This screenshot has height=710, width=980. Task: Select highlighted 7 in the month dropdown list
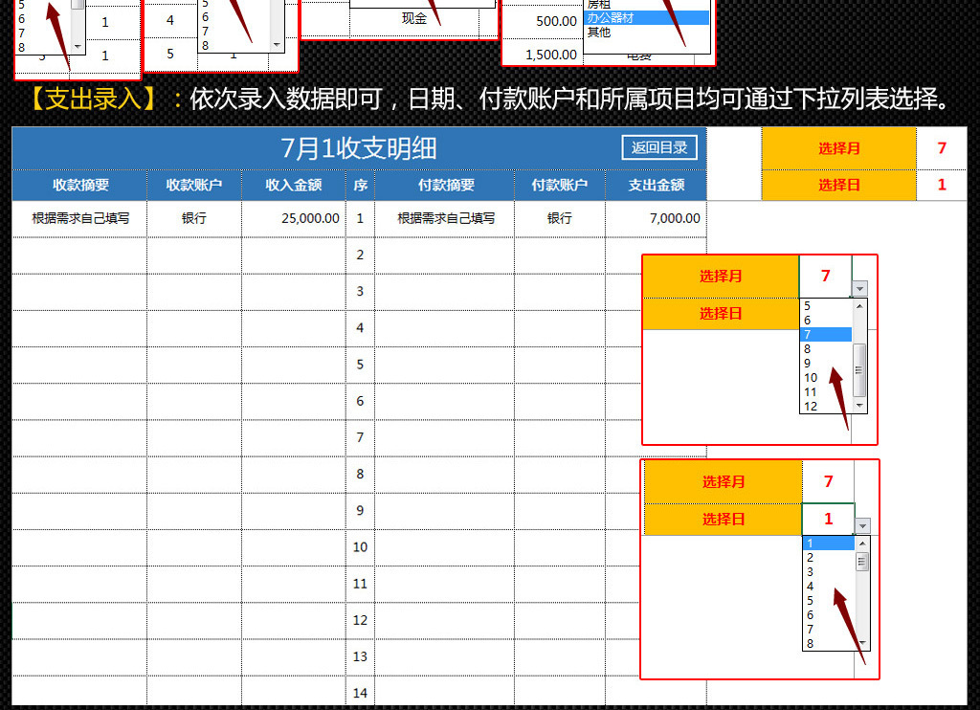pos(824,335)
